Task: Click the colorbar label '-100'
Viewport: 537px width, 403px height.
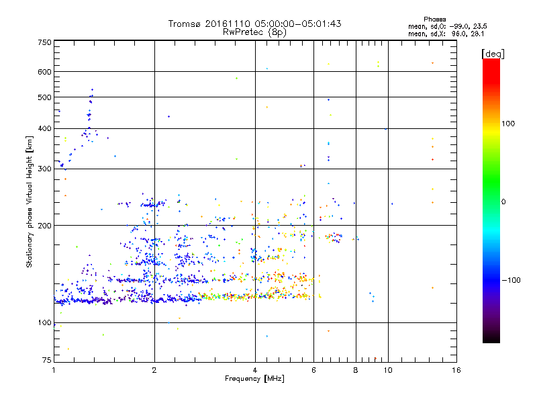Action: [x=511, y=280]
